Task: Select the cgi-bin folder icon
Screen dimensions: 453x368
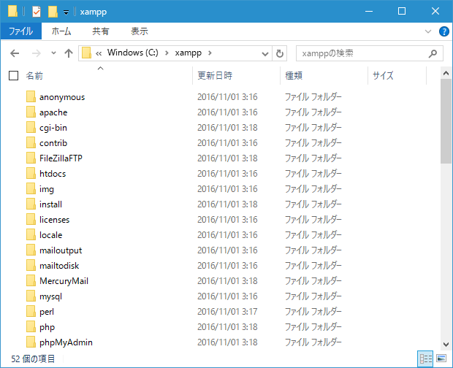Action: [x=31, y=127]
